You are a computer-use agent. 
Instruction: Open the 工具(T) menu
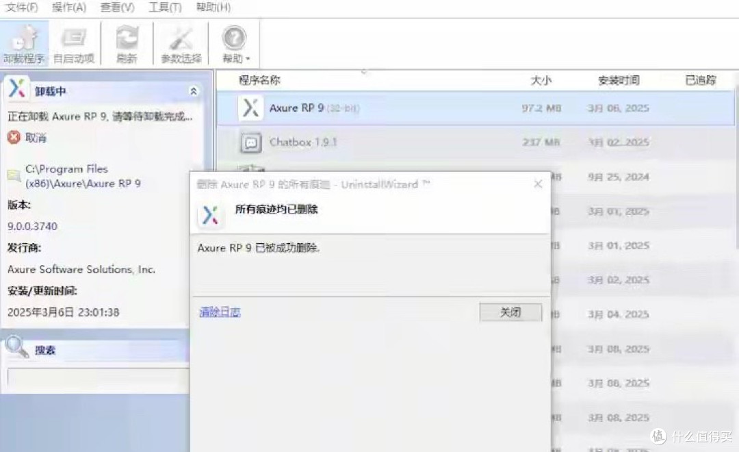click(165, 7)
